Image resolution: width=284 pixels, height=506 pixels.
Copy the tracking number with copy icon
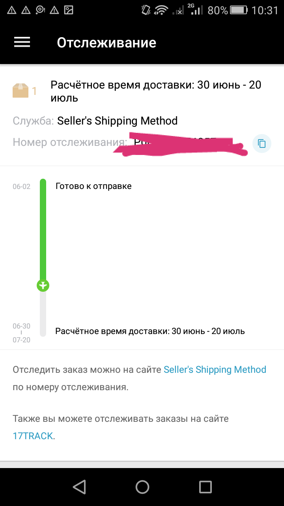point(262,143)
